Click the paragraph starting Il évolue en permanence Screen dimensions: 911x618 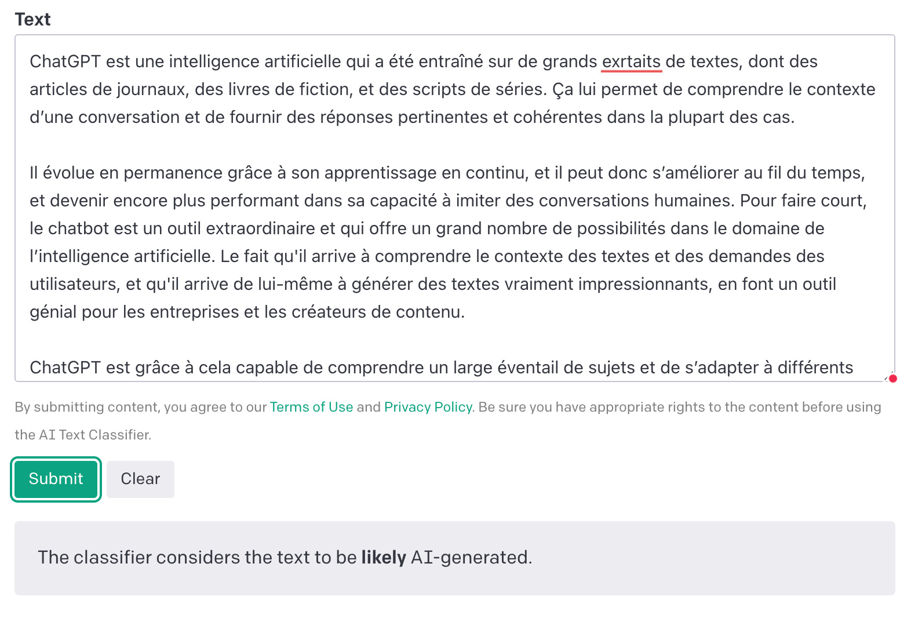coord(448,242)
